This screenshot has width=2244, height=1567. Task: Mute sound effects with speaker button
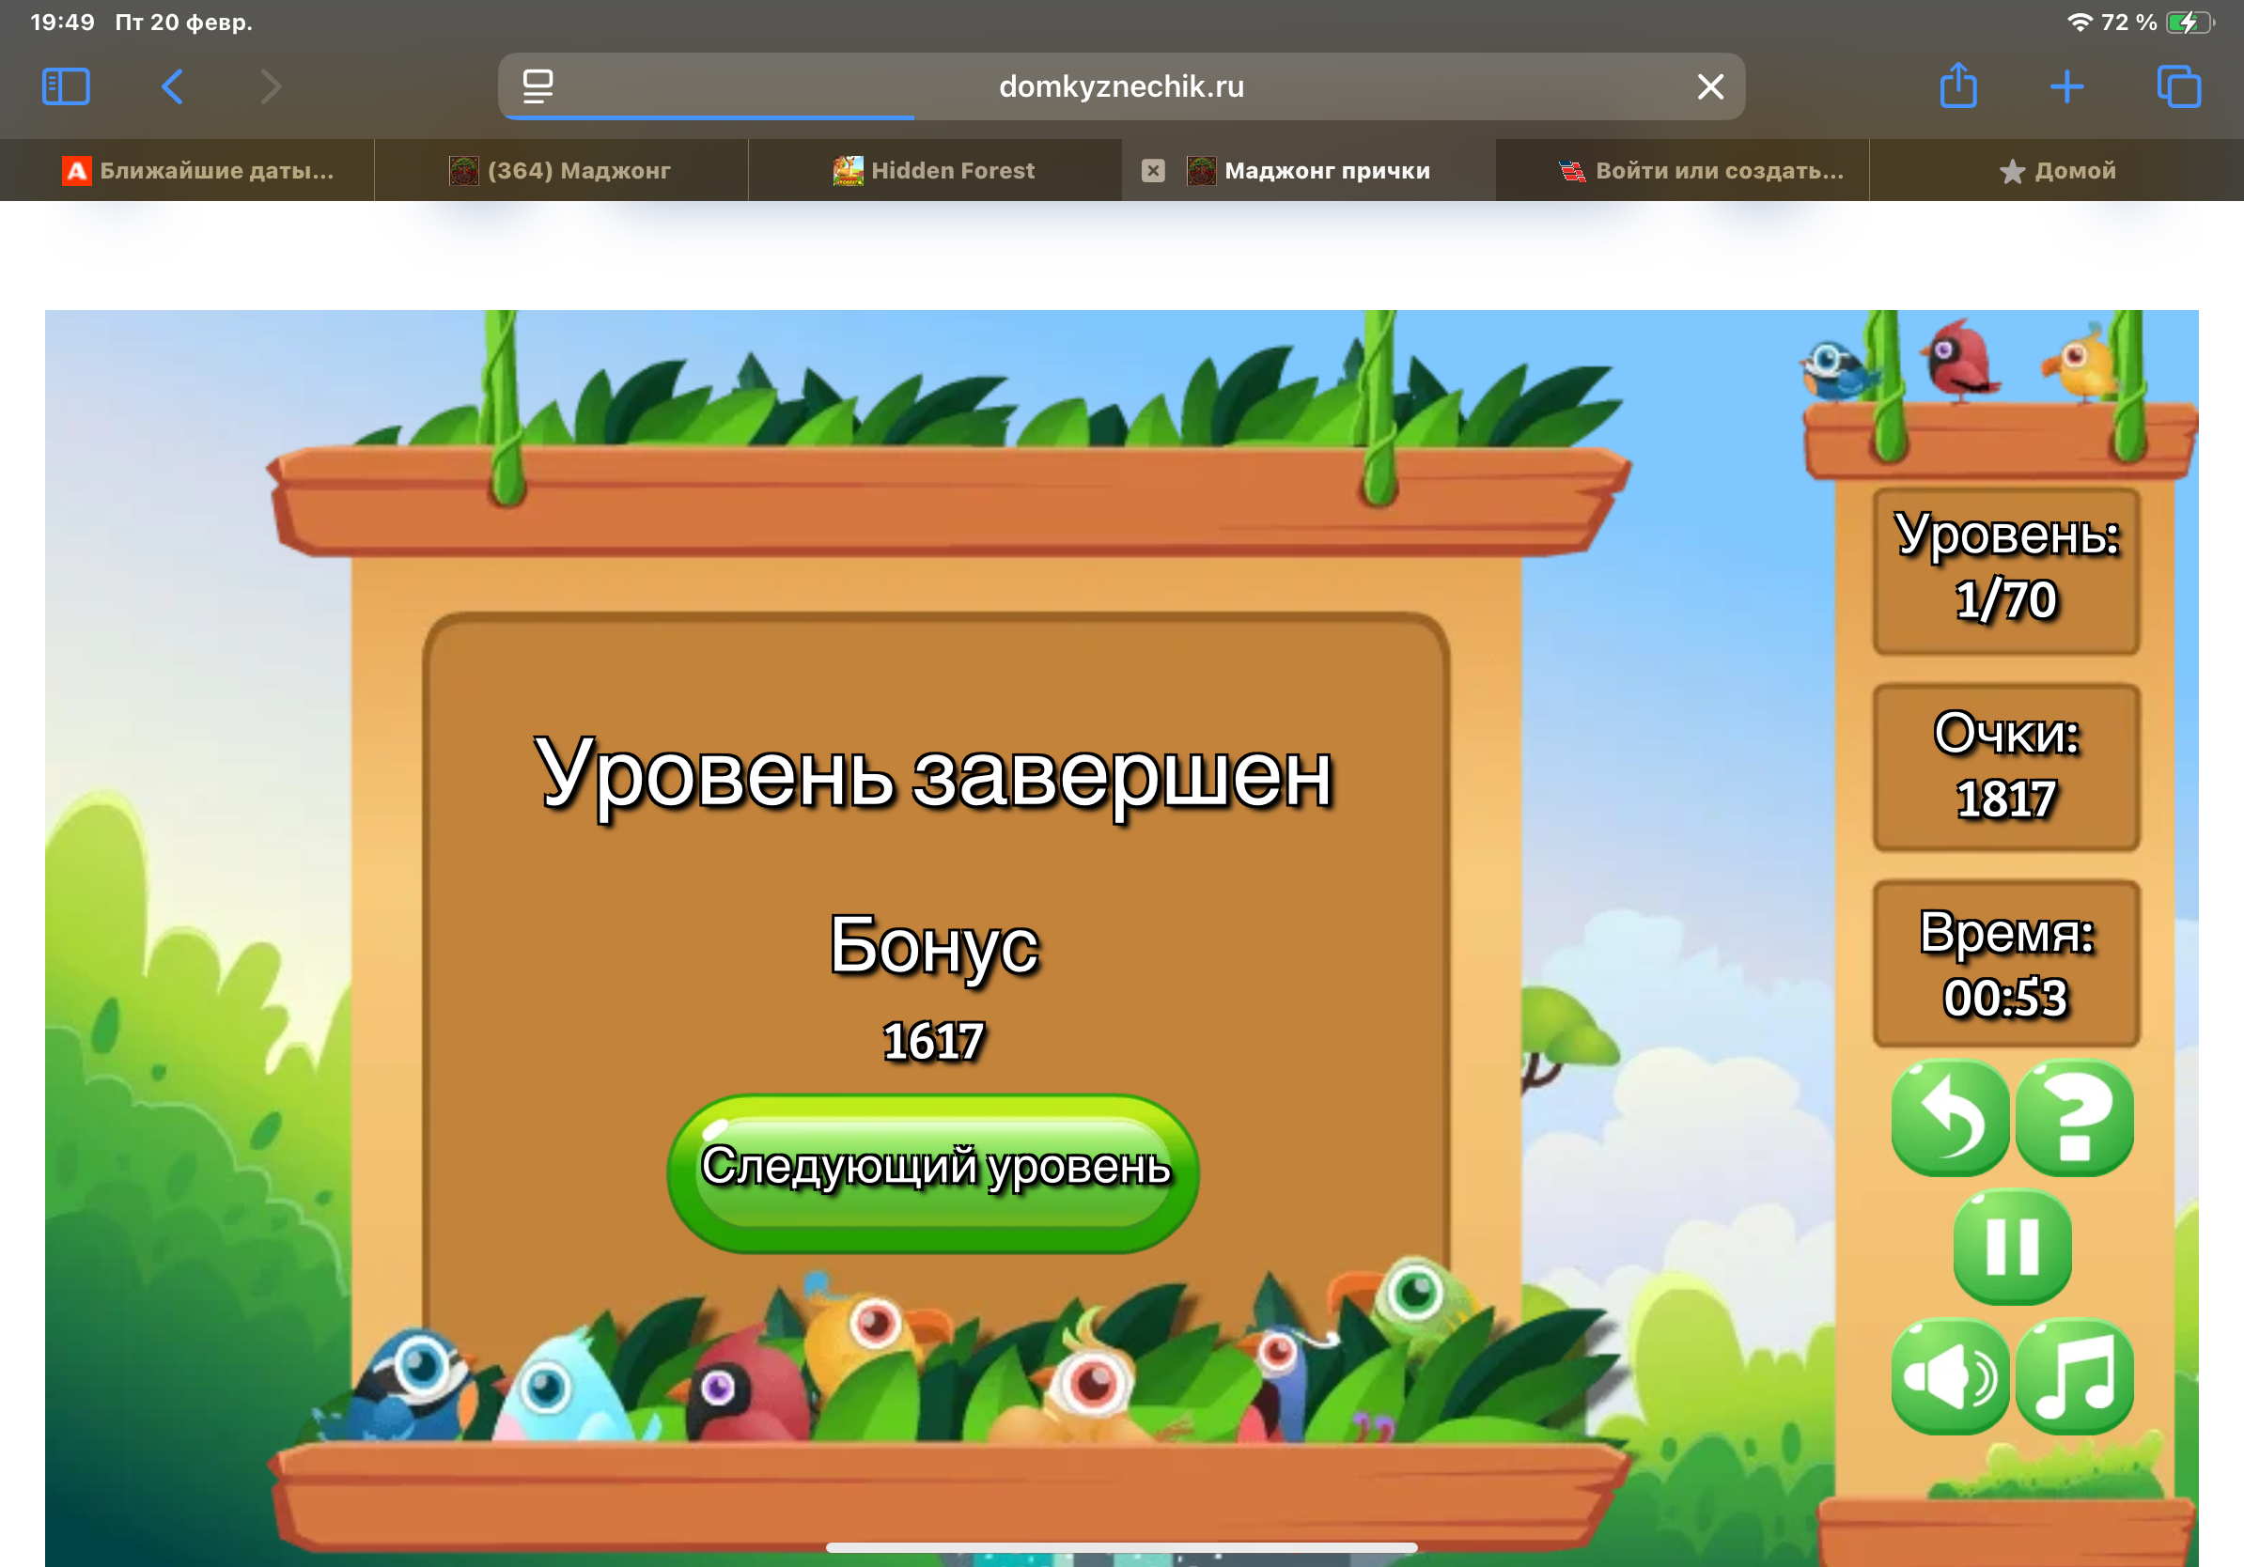(x=1949, y=1375)
